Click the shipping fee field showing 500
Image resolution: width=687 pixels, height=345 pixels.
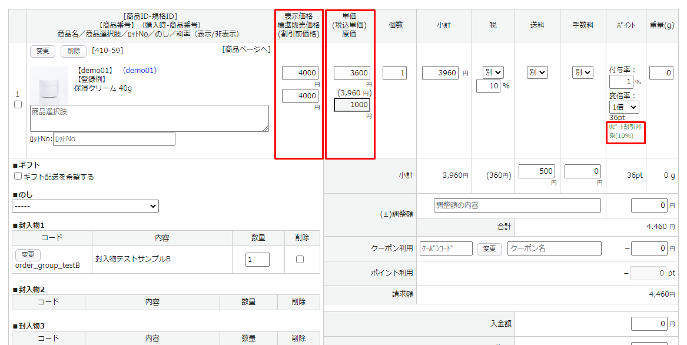click(537, 171)
